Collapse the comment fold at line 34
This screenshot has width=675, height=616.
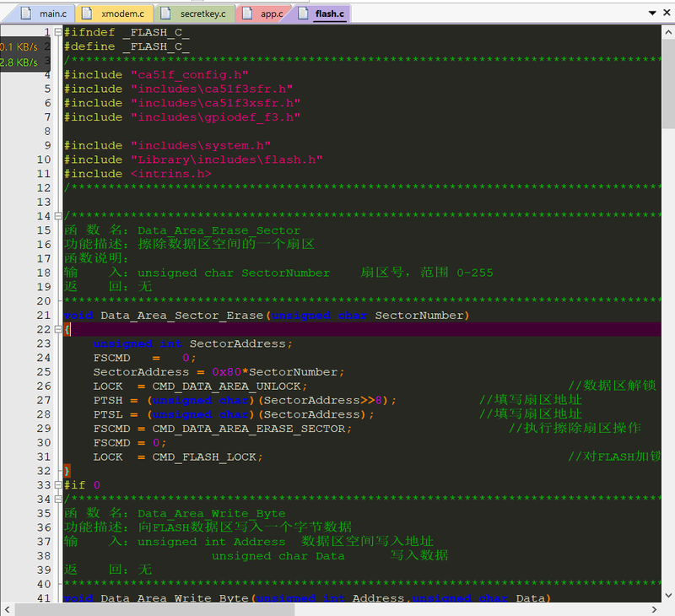pyautogui.click(x=58, y=500)
